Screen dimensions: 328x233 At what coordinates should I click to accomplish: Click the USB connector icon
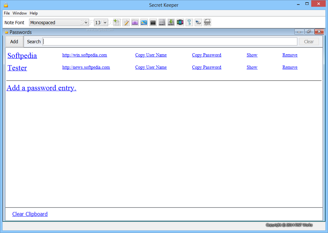point(198,22)
